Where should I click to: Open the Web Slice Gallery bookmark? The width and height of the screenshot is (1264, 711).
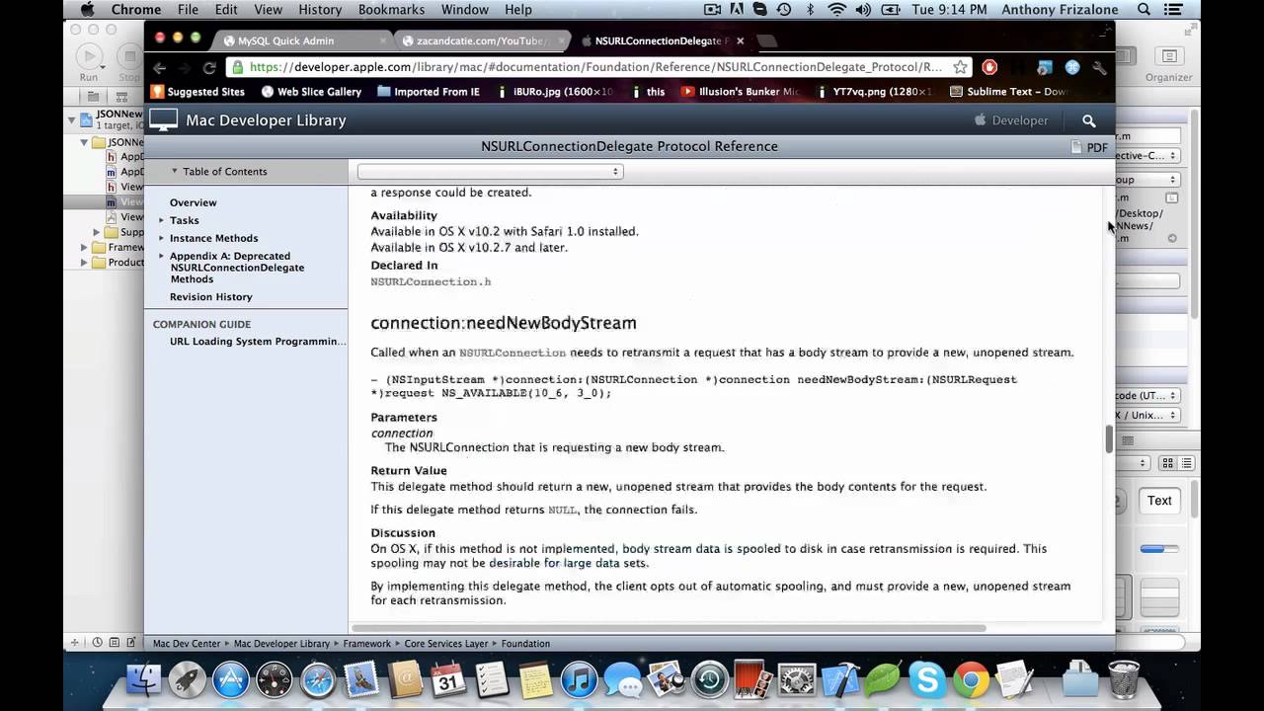tap(311, 92)
